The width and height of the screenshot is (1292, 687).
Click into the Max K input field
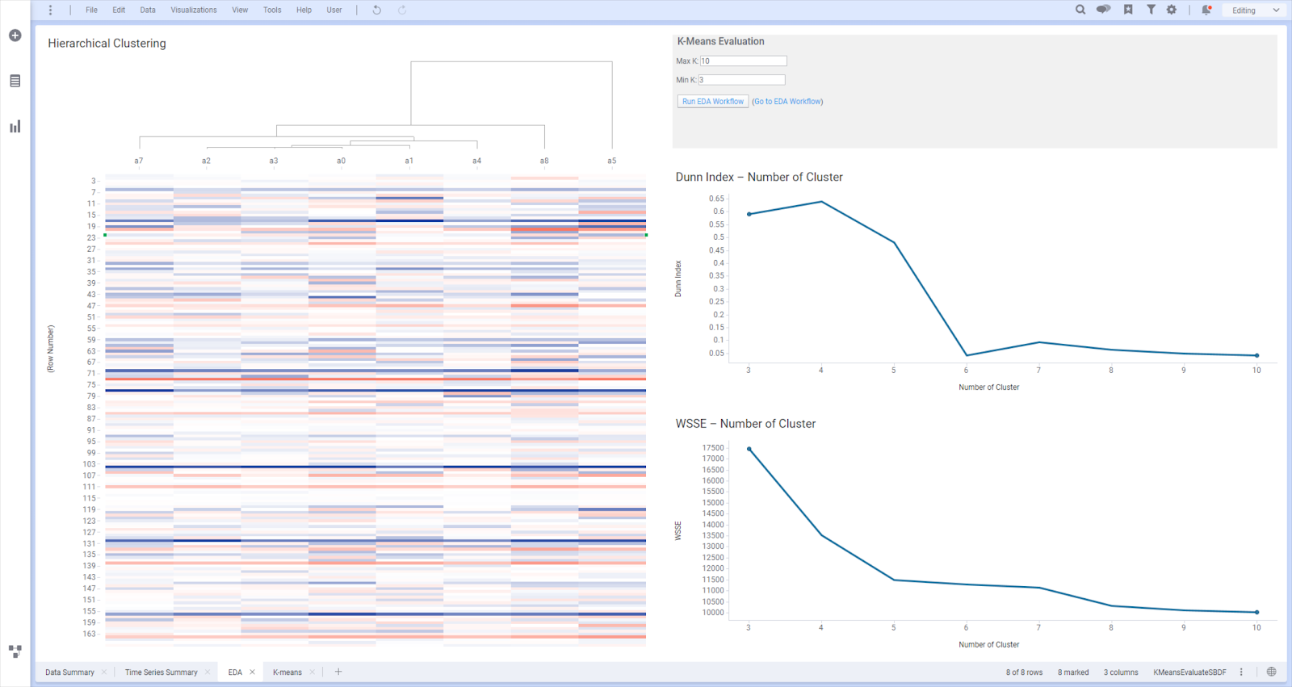pos(743,61)
